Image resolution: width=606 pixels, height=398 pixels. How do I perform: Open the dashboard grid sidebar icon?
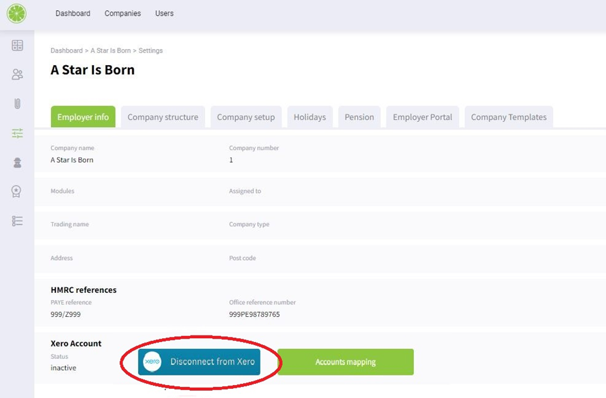tap(17, 45)
